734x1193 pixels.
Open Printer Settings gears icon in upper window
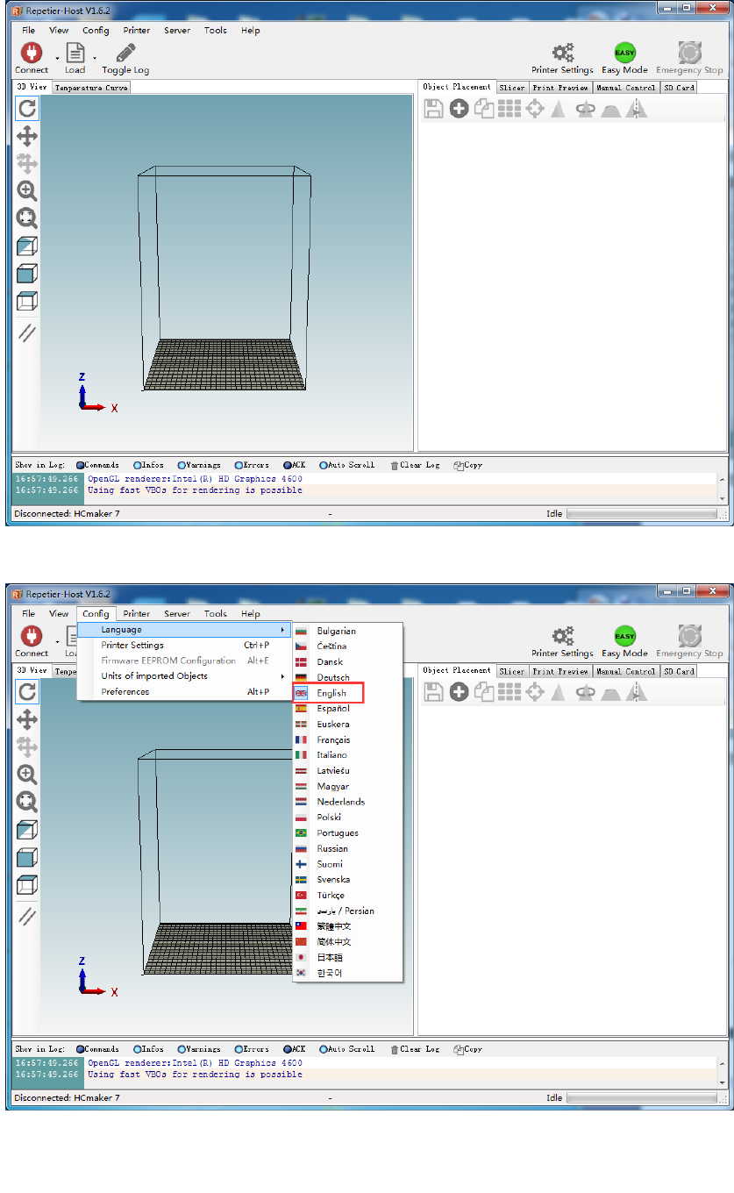[562, 53]
